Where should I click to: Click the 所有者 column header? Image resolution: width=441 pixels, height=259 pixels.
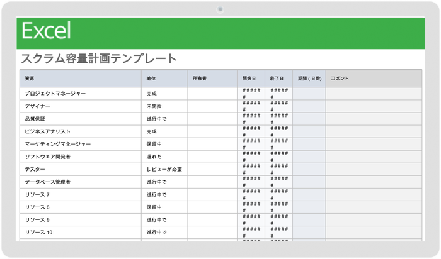tap(200, 79)
